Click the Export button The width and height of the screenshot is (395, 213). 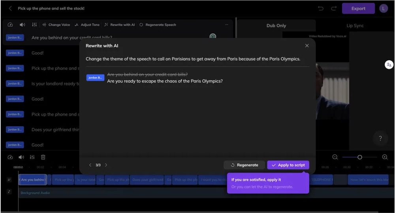click(x=358, y=8)
